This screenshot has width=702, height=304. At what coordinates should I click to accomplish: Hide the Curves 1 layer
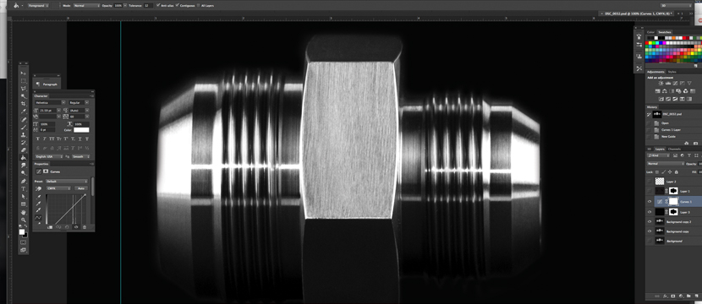coord(650,202)
